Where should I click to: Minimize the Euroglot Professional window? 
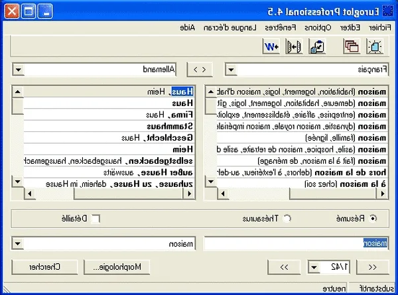pos(45,11)
